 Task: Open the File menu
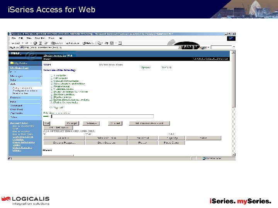point(14,38)
